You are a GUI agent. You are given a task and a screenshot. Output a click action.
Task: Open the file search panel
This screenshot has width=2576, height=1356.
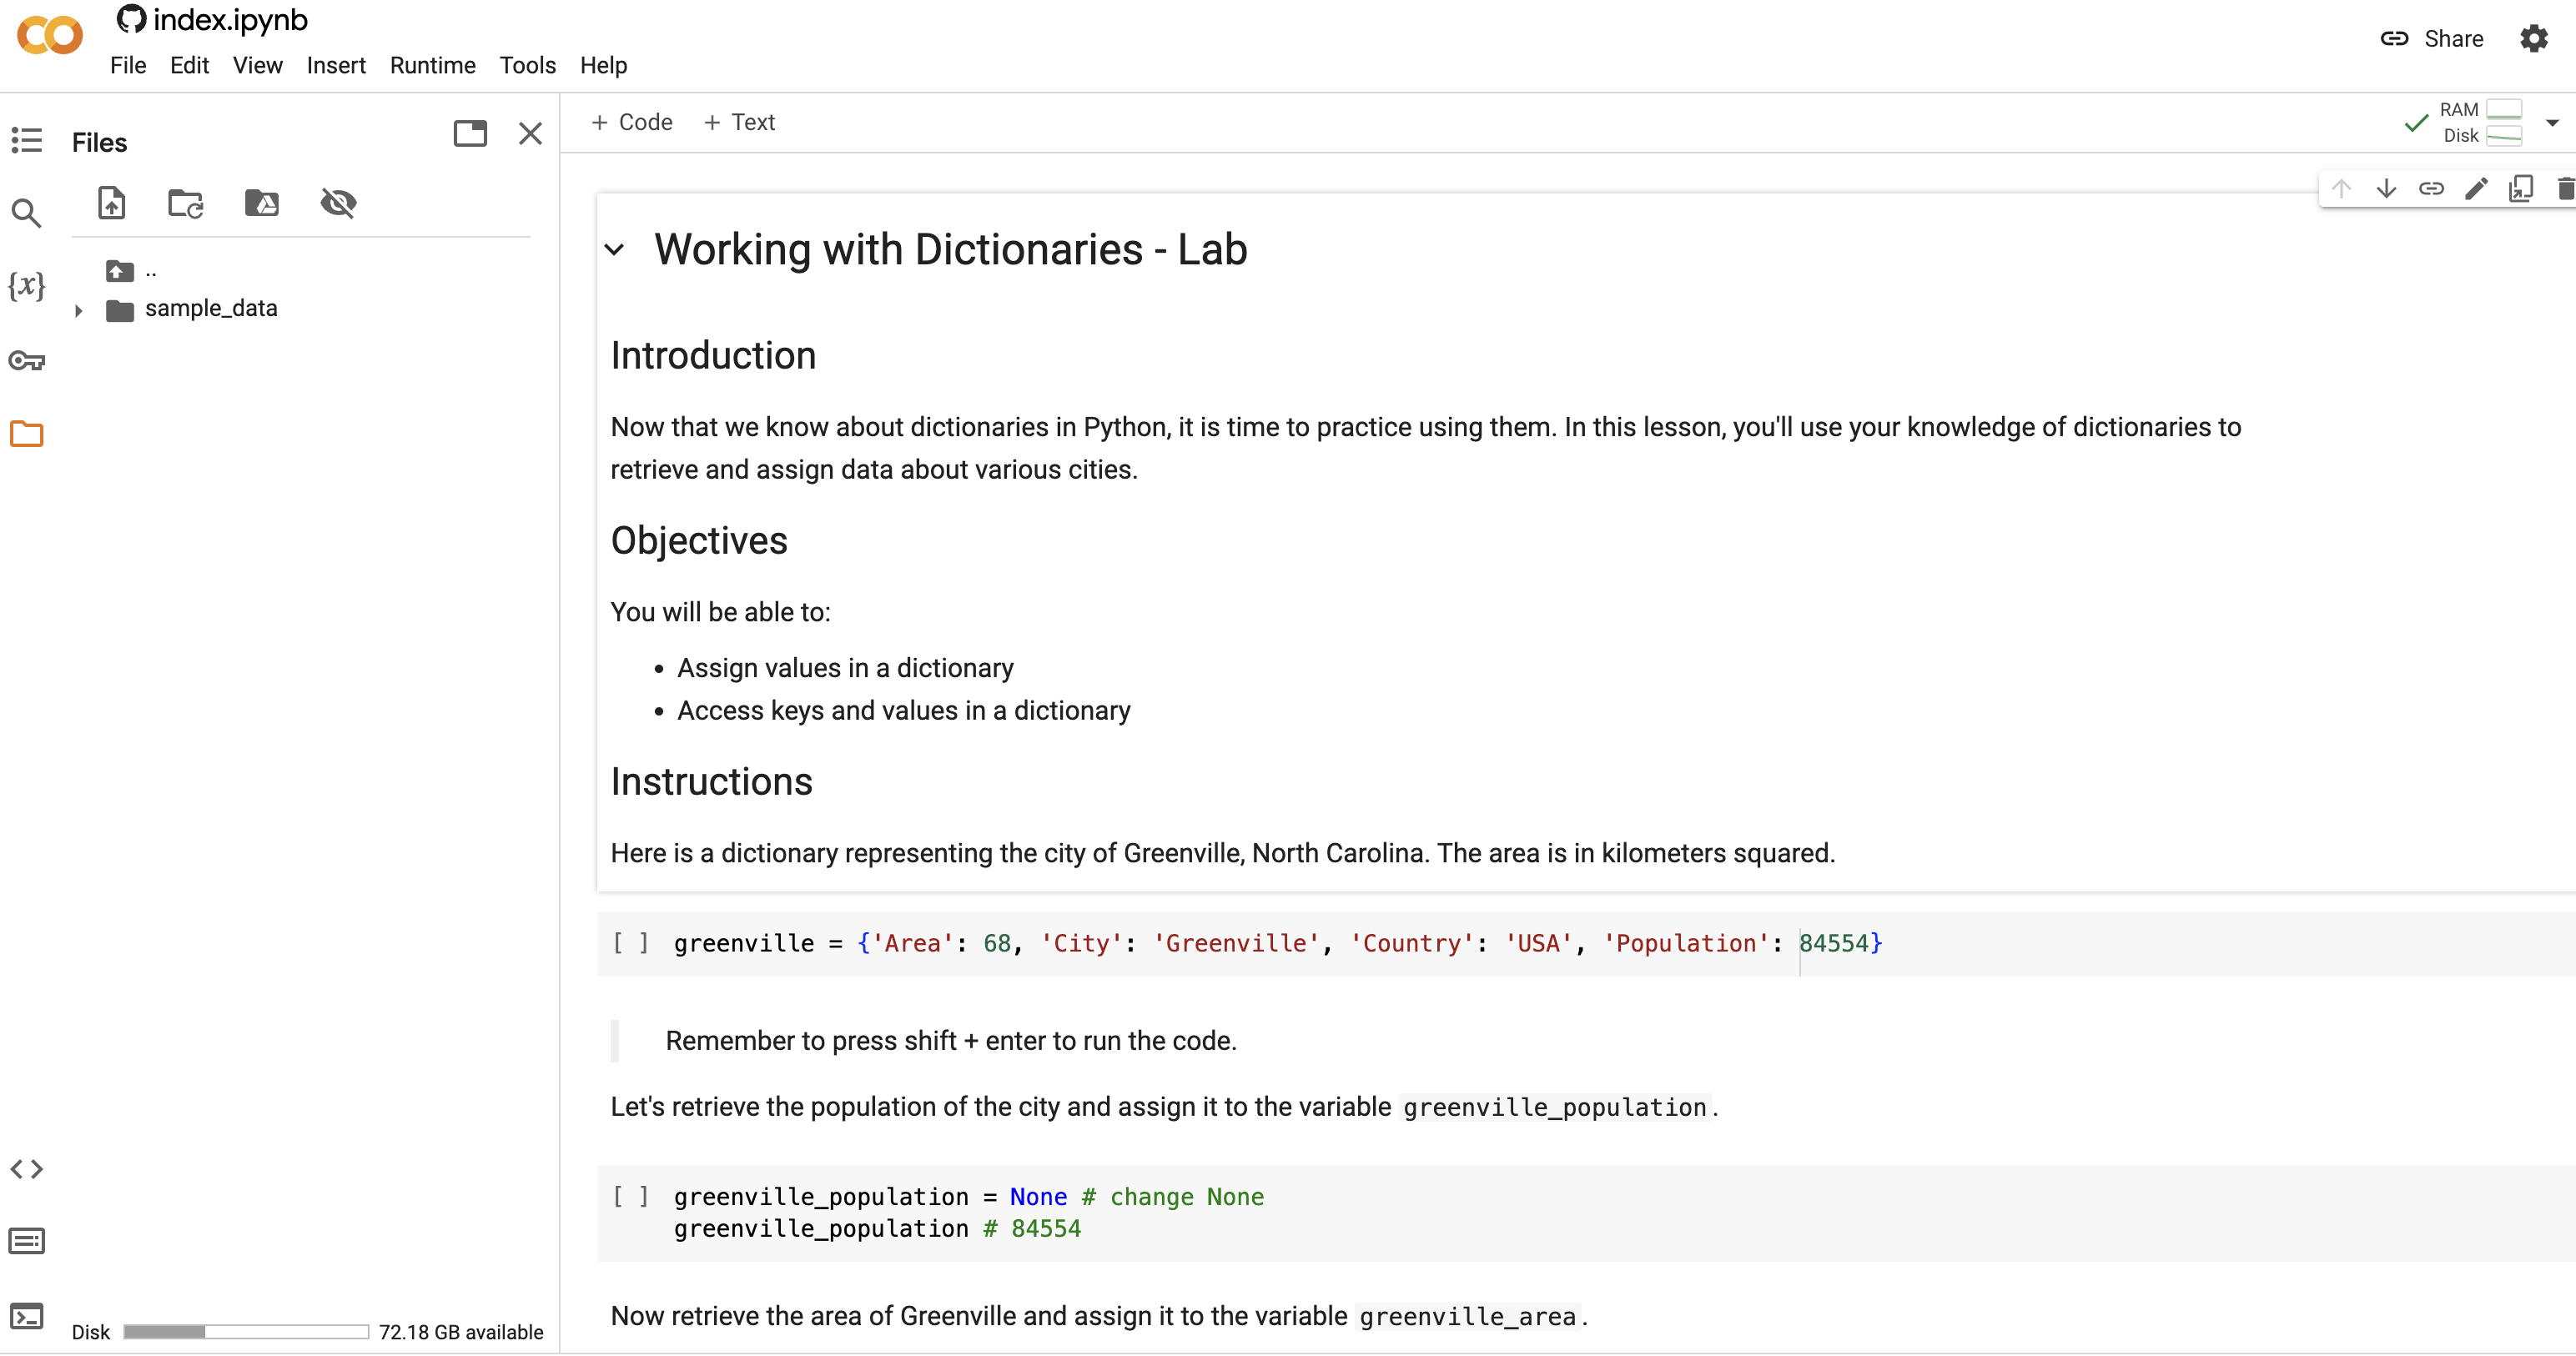pos(26,213)
